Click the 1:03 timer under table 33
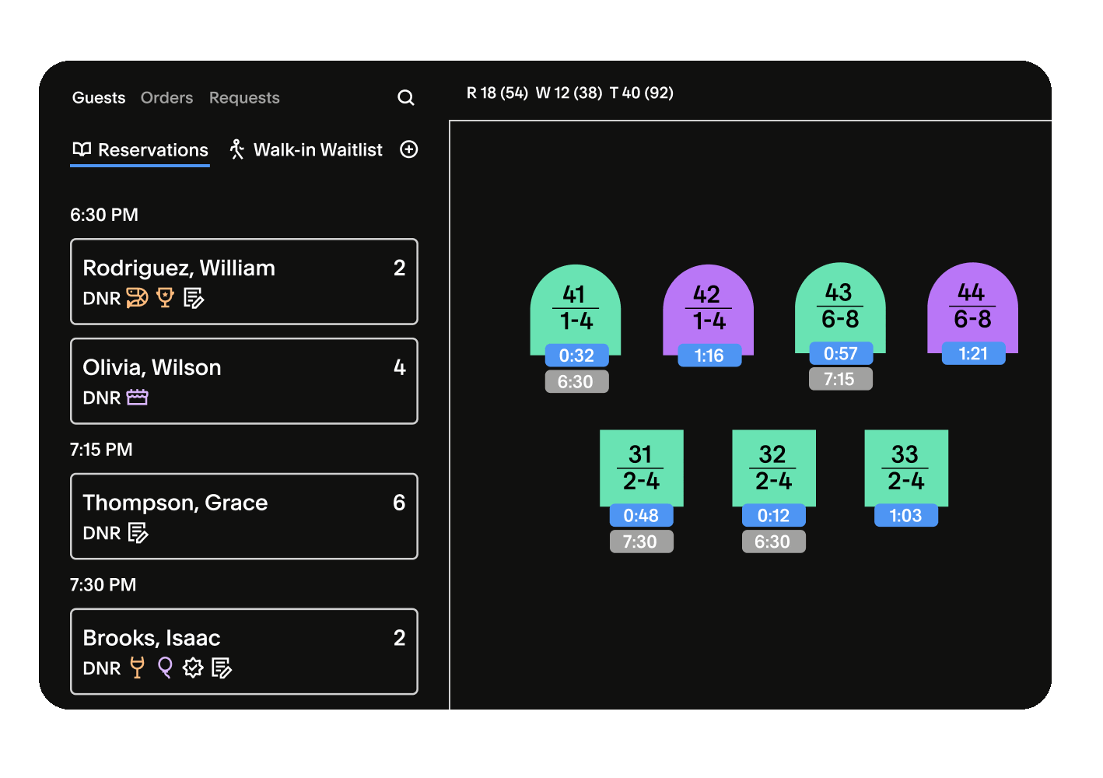Screen dimensions: 1103x778 905,516
